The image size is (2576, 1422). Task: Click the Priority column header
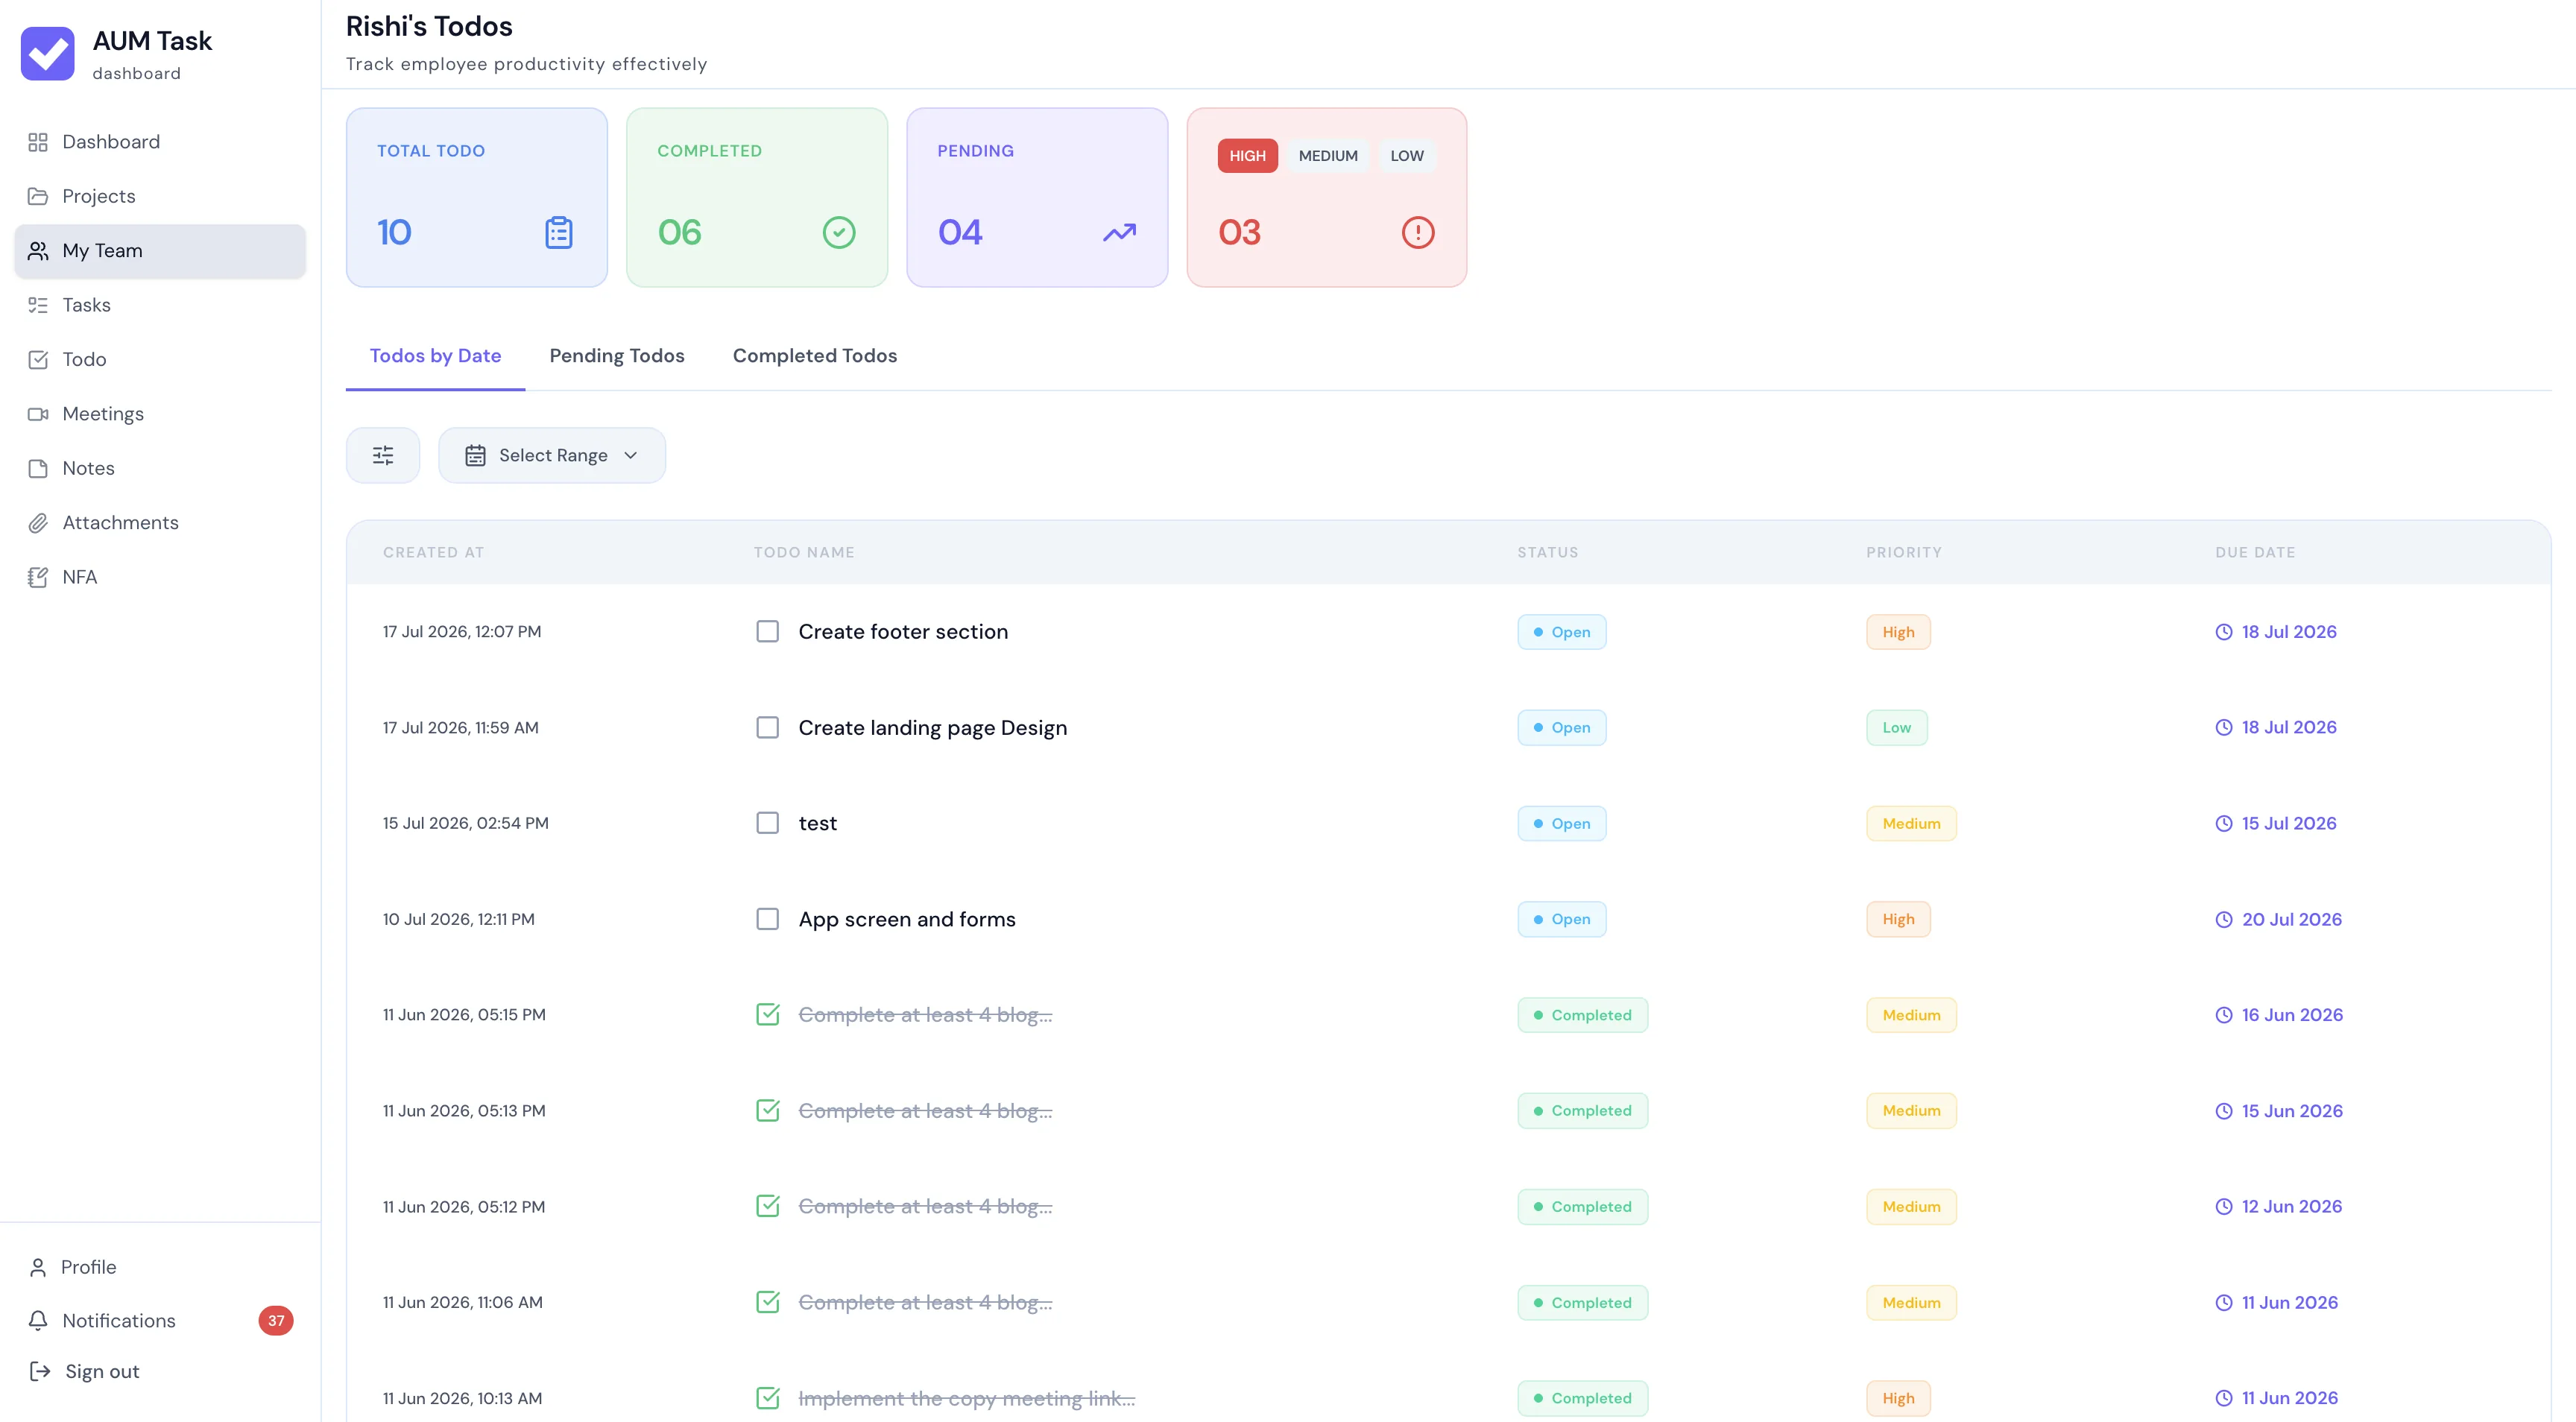[1903, 552]
